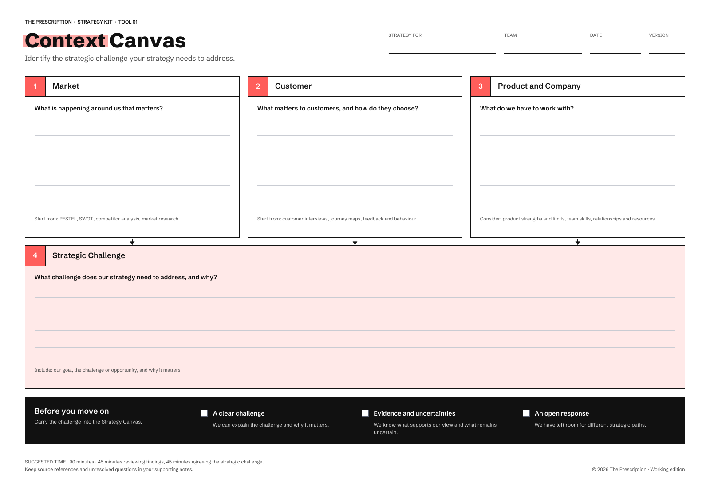Click 'We have left room' description
The height and width of the screenshot is (502, 710).
pyautogui.click(x=590, y=425)
